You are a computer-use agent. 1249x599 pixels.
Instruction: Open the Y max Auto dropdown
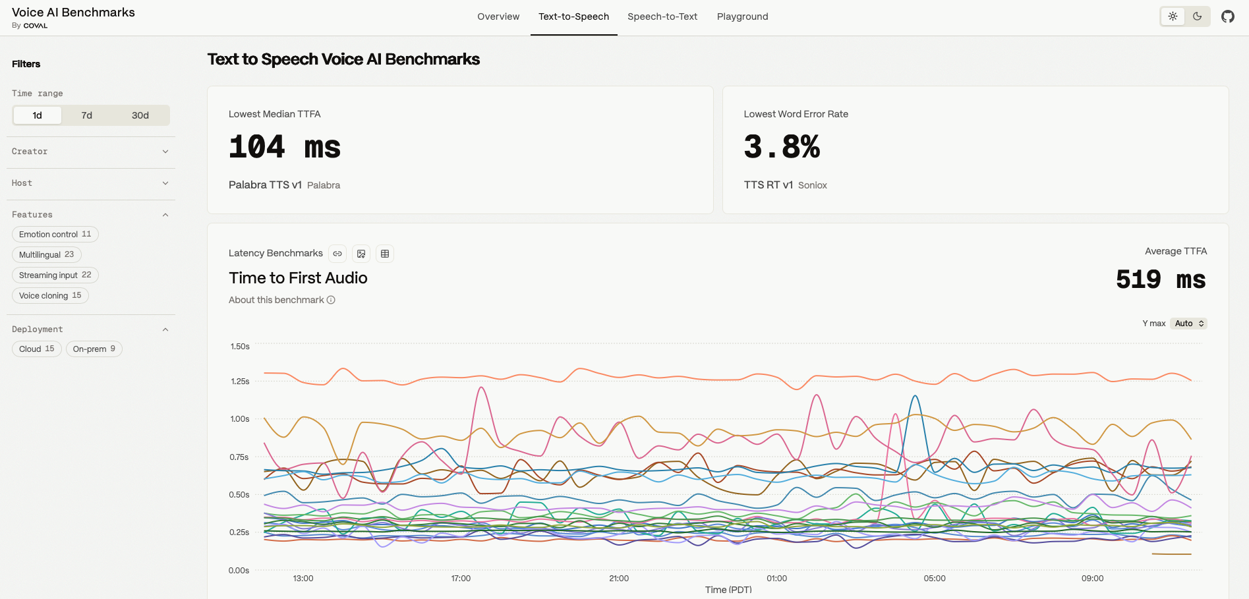point(1189,324)
